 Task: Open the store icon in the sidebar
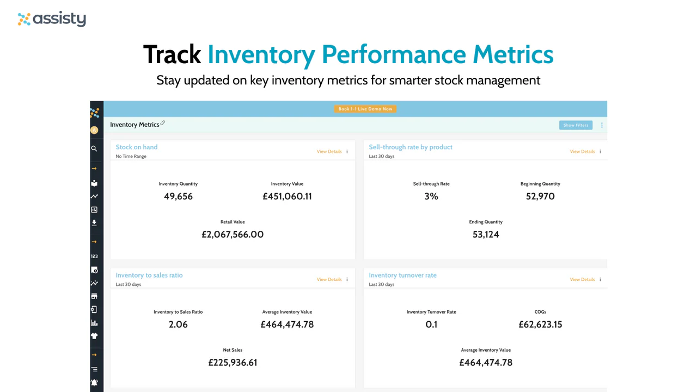94,296
